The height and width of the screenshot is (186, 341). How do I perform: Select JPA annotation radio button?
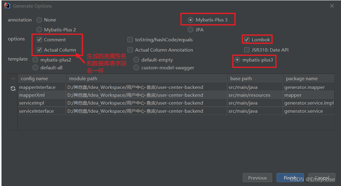point(190,29)
